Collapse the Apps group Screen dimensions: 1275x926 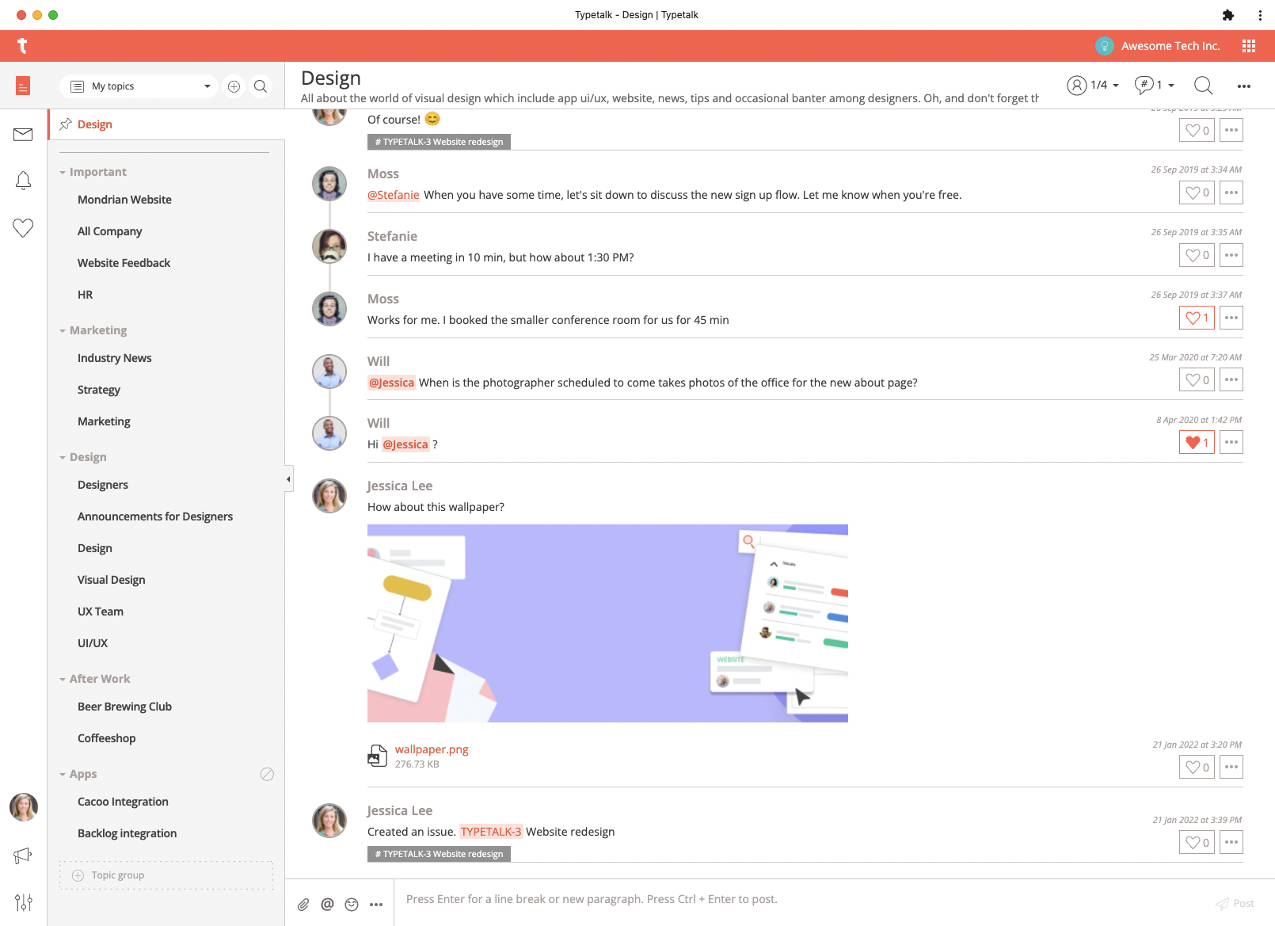pos(78,774)
